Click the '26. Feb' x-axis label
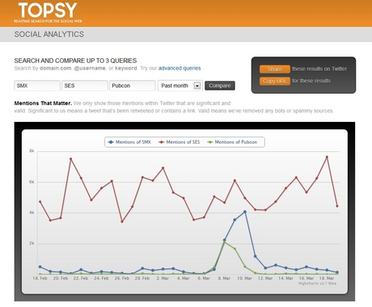The height and width of the screenshot is (307, 372). (122, 278)
